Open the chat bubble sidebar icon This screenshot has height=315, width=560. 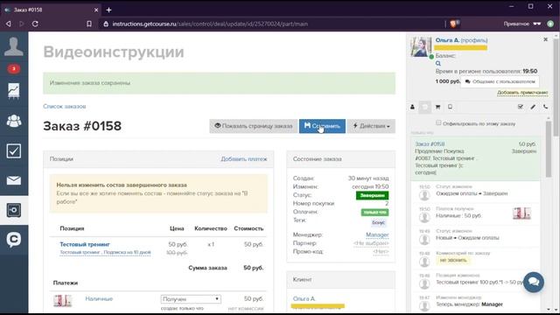[14, 240]
